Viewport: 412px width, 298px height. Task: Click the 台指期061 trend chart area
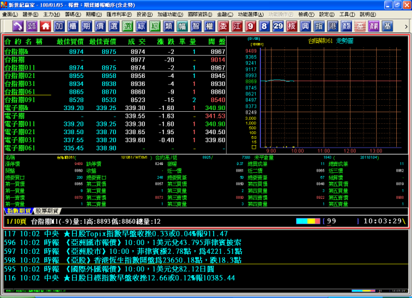click(331, 99)
